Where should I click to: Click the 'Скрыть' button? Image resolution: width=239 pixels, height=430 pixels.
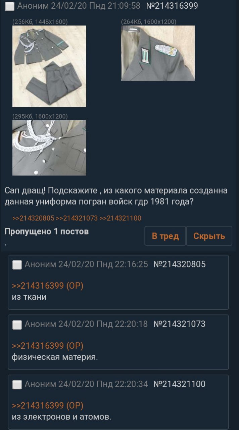(x=209, y=236)
